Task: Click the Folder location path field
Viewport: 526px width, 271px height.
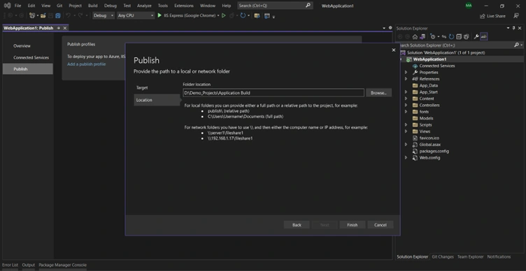Action: coord(273,93)
